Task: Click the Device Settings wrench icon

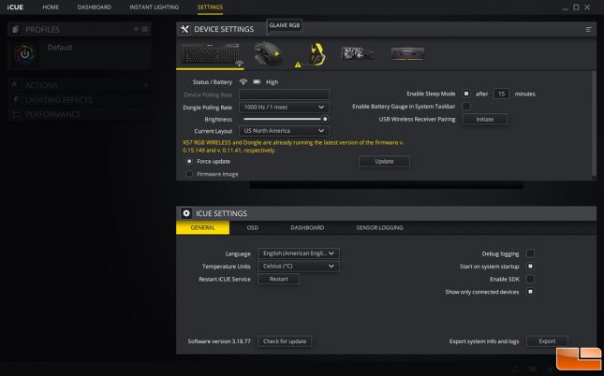Action: (184, 29)
